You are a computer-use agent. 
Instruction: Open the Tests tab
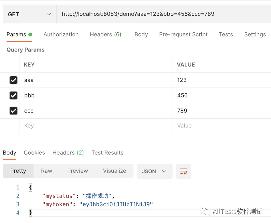tap(226, 35)
